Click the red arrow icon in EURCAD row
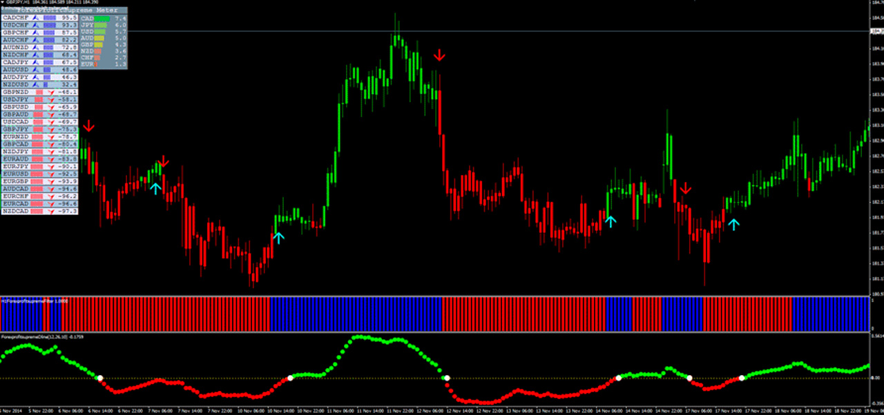Viewport: 884px width, 415px height. tap(52, 203)
